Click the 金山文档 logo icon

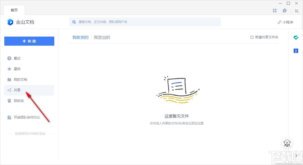[10, 22]
